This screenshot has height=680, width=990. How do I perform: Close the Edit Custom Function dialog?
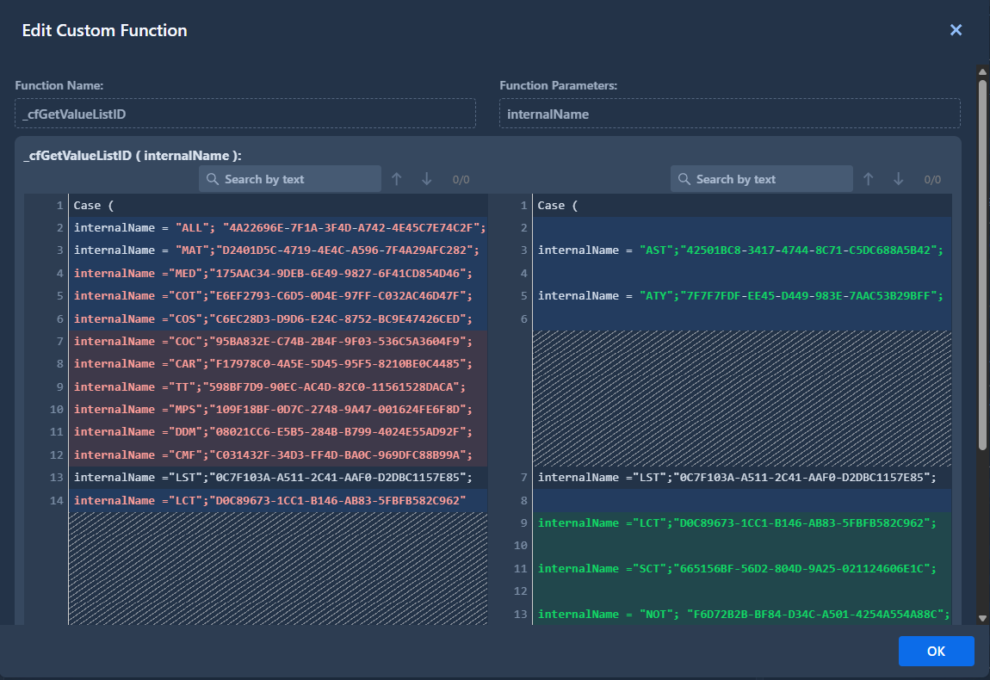(x=956, y=30)
